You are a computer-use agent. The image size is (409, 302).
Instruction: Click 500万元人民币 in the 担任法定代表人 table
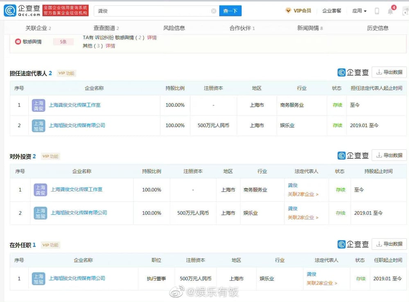pos(213,126)
